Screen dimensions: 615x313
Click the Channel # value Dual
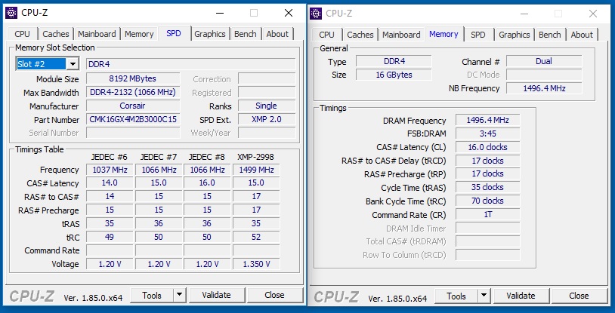tap(544, 61)
